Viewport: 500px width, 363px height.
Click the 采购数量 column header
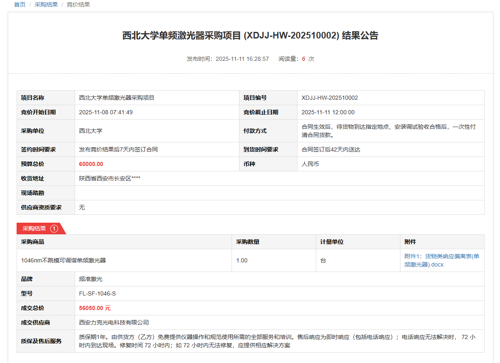(x=248, y=242)
